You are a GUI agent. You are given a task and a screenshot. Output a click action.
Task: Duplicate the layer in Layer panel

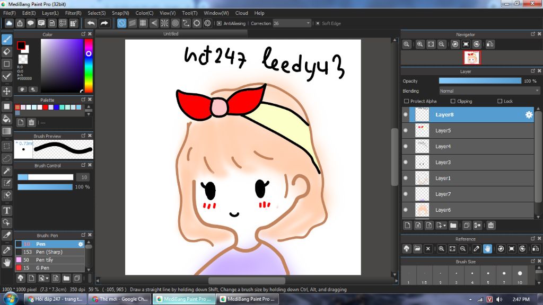(x=467, y=226)
